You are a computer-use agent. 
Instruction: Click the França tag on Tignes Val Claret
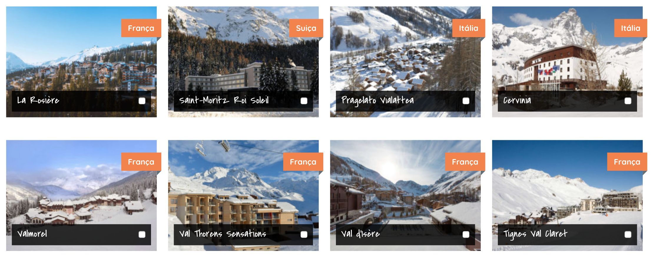point(627,162)
